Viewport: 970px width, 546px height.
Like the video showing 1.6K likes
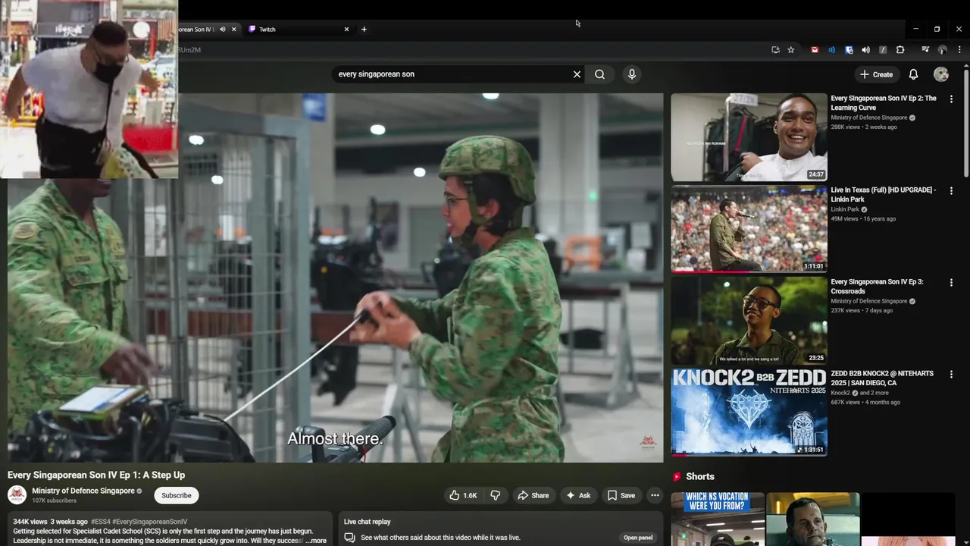(x=463, y=495)
